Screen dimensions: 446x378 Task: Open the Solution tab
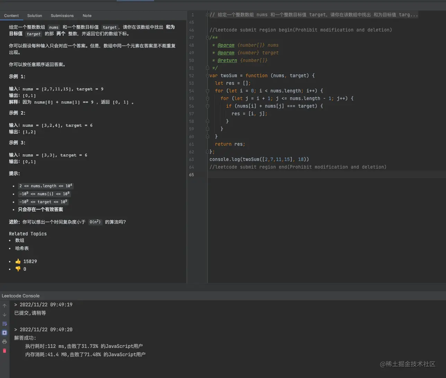[x=35, y=16]
